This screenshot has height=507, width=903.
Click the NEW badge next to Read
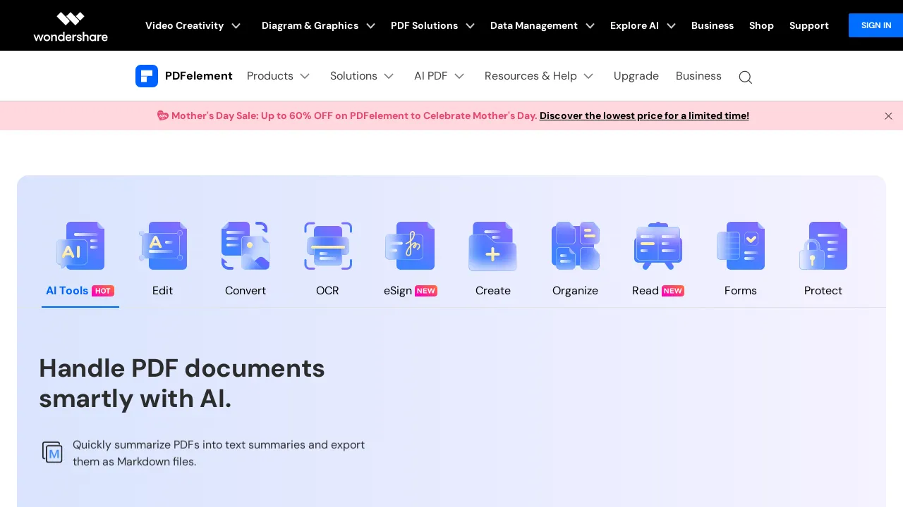tap(673, 291)
